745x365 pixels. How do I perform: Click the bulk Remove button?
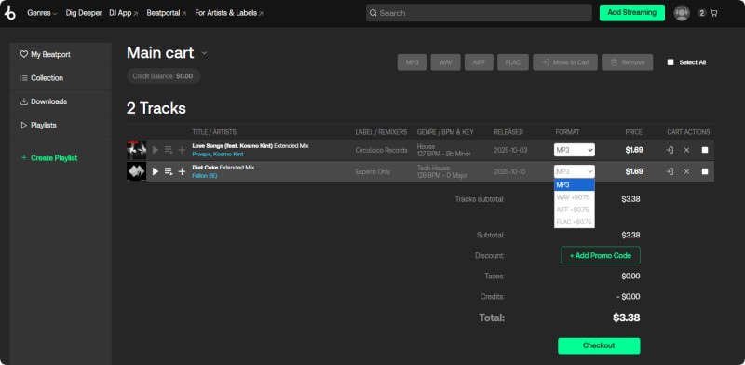coord(627,62)
